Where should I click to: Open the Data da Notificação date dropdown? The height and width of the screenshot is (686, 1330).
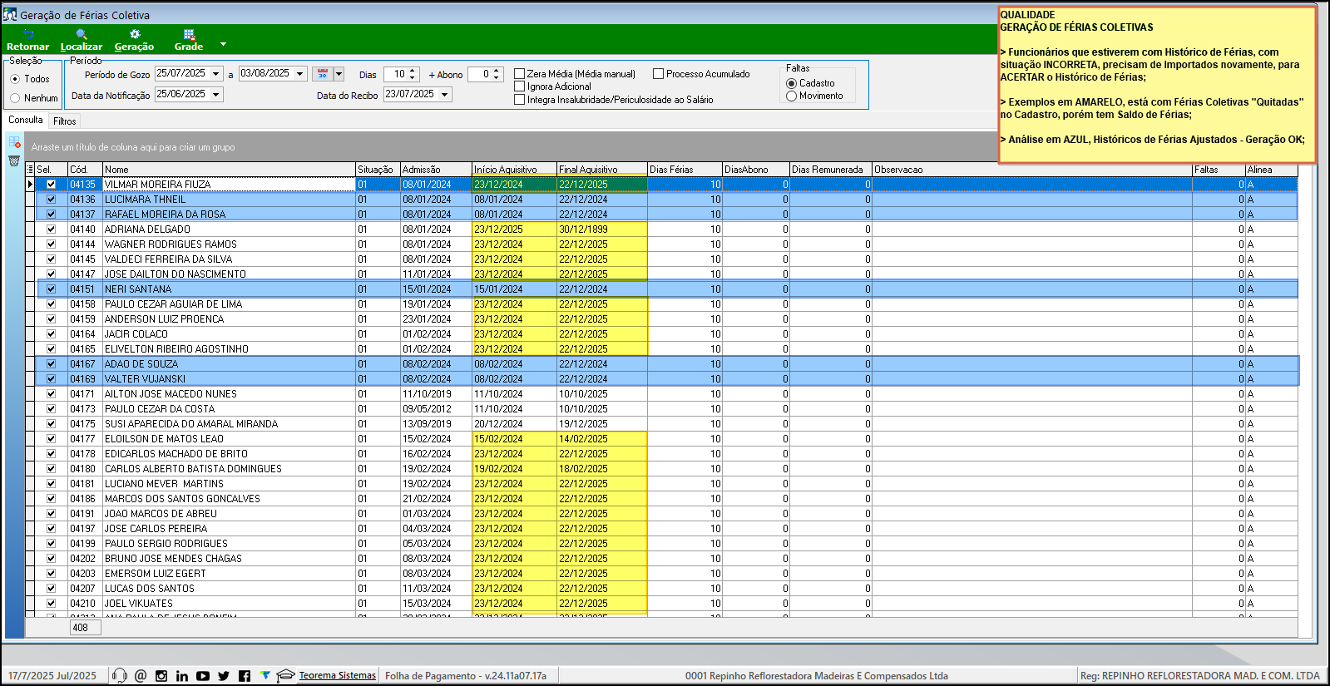(x=216, y=95)
